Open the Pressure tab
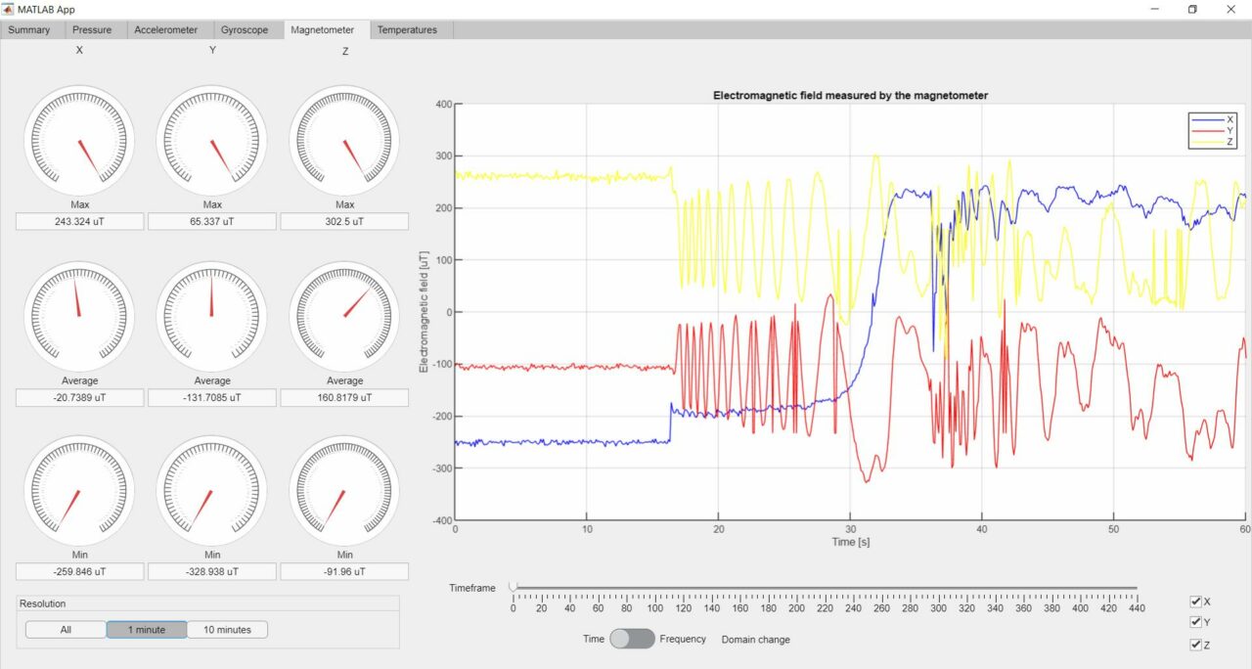1252x669 pixels. coord(93,29)
